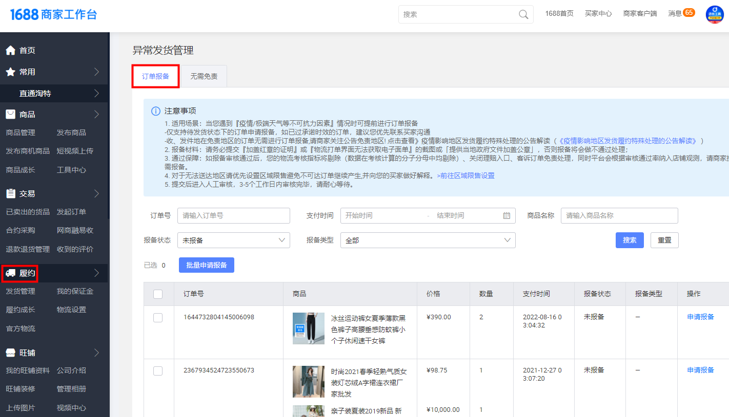Open 发起订单 in the sidebar

click(x=71, y=212)
